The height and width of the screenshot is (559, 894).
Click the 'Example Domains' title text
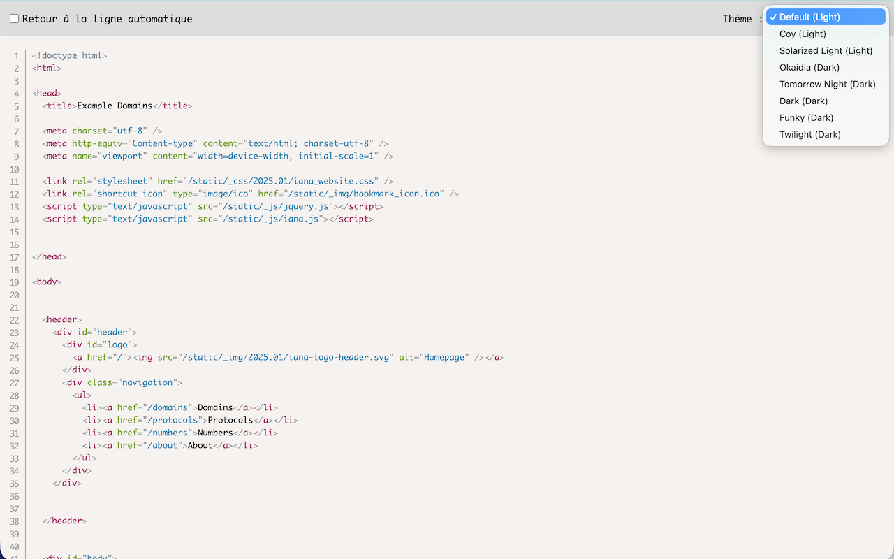coord(115,106)
